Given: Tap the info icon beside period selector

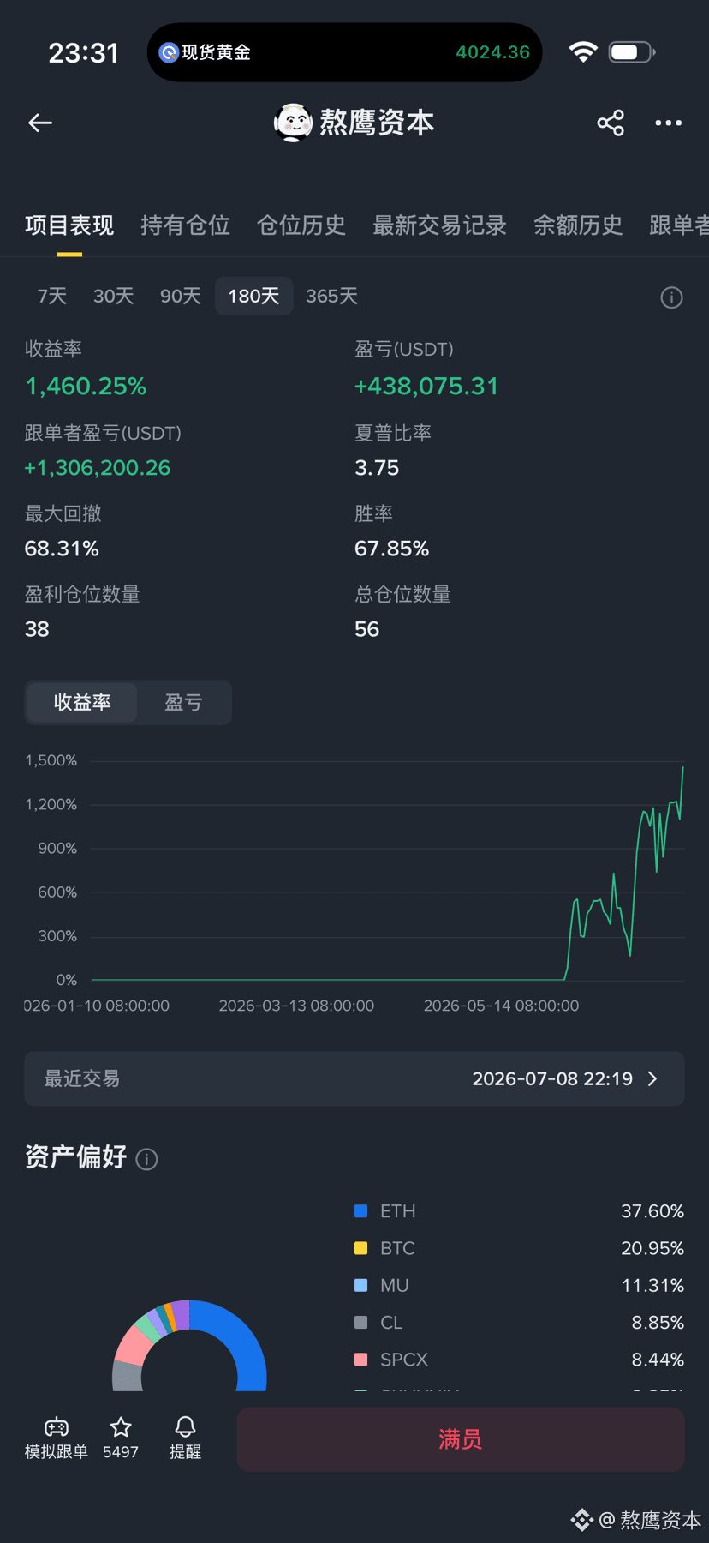Looking at the screenshot, I should pyautogui.click(x=671, y=297).
